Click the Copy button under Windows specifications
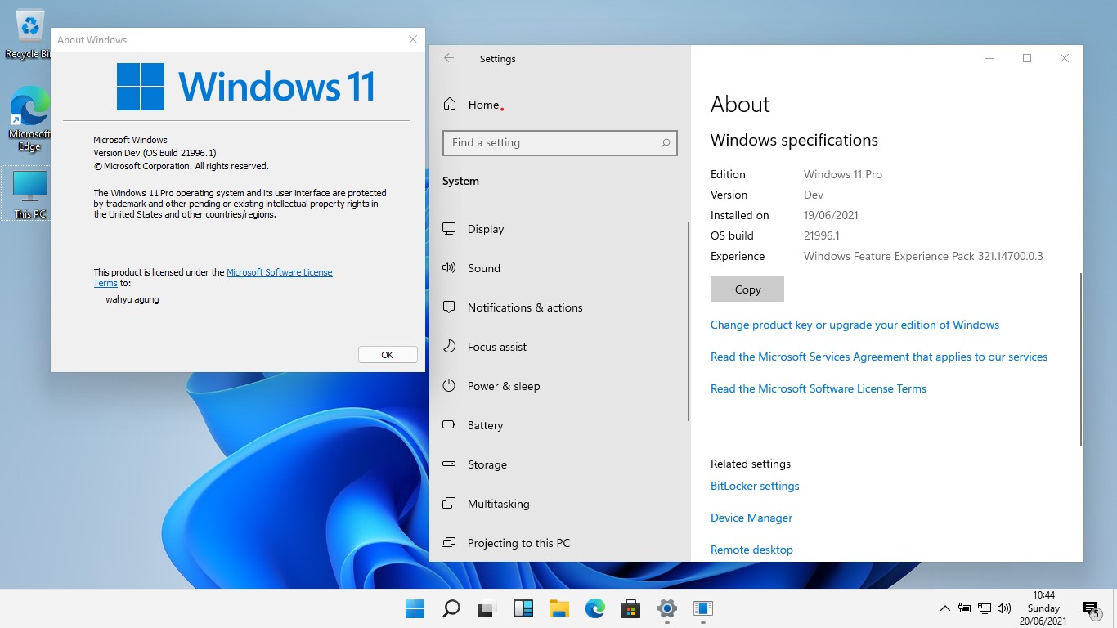 click(x=747, y=289)
